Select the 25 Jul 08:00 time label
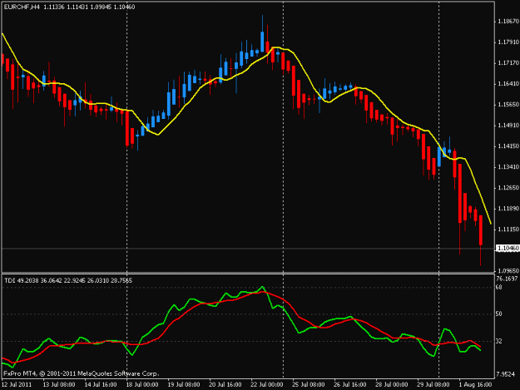The height and width of the screenshot is (390, 520). (x=309, y=385)
